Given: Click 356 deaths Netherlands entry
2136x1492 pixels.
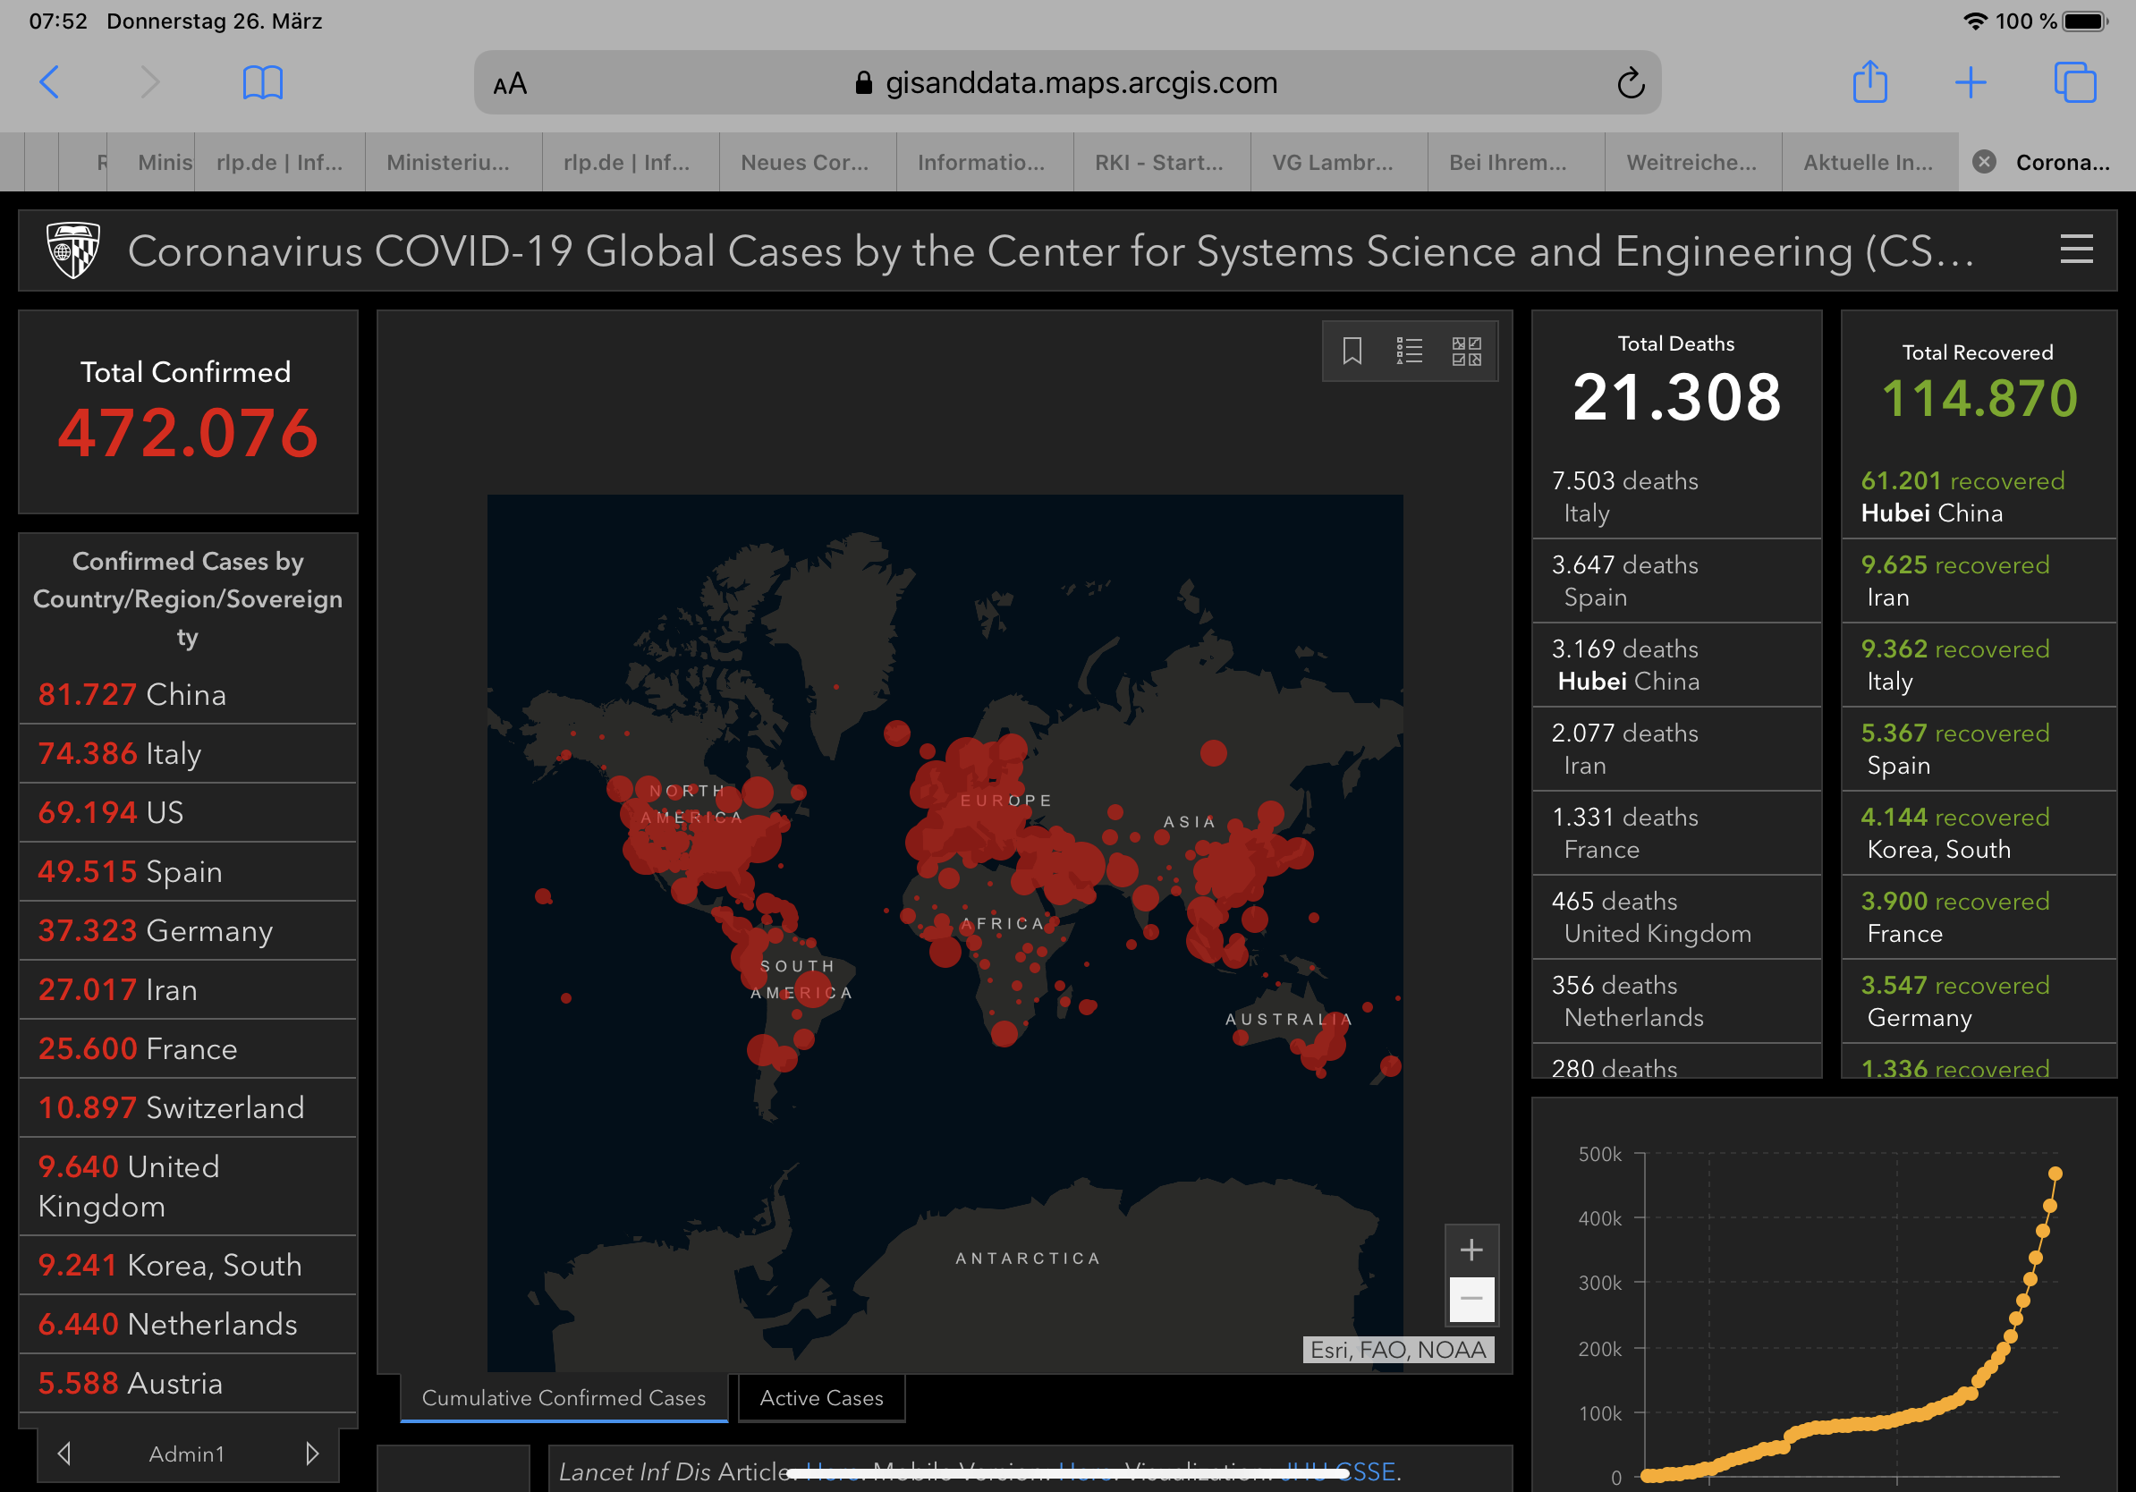Looking at the screenshot, I should click(x=1676, y=1001).
